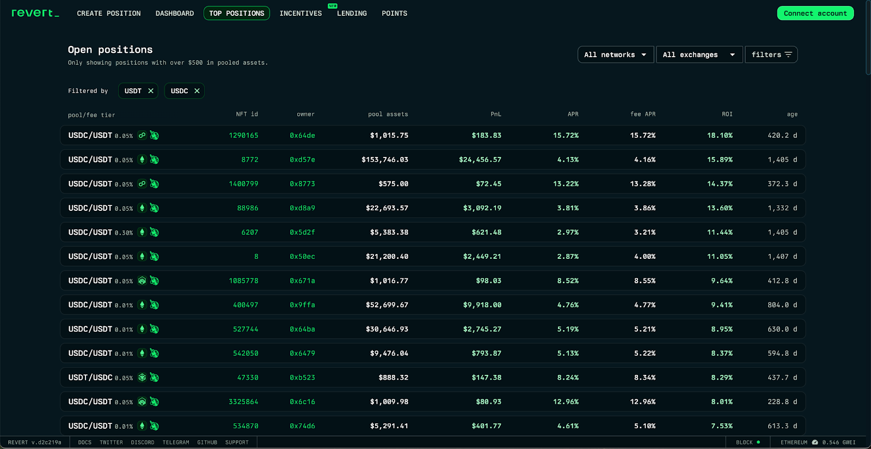Image resolution: width=871 pixels, height=449 pixels.
Task: Open owner address 0x8773
Action: point(302,184)
